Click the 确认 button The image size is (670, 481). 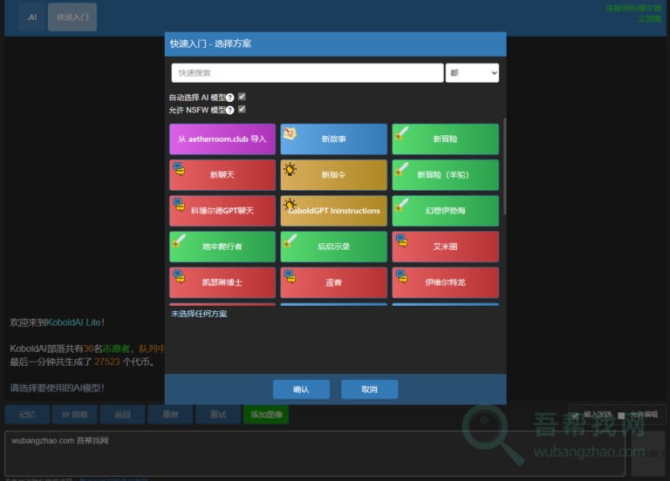pyautogui.click(x=301, y=390)
